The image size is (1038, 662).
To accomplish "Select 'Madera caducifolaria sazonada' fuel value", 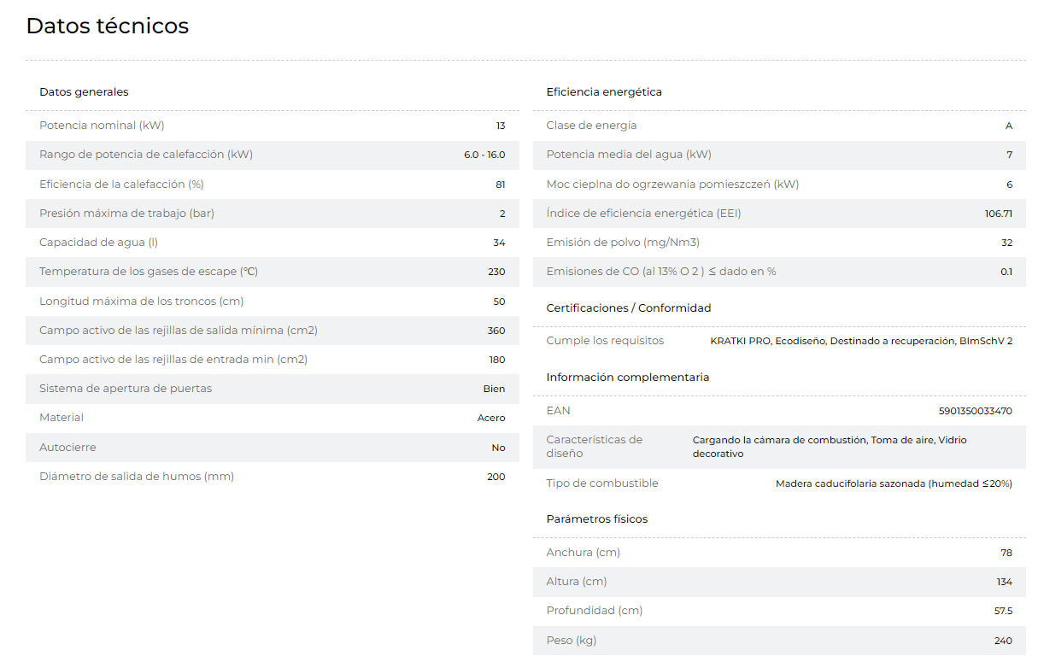I will (x=894, y=483).
